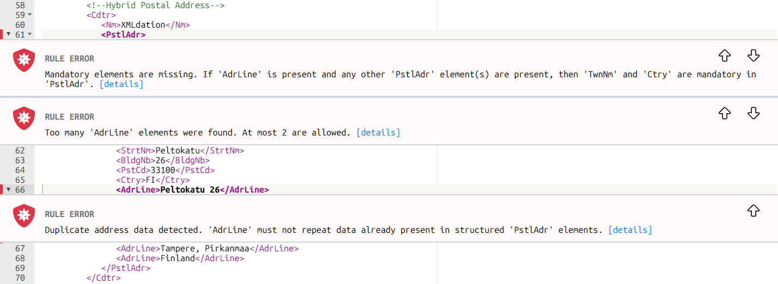The height and width of the screenshot is (284, 778).
Task: Go to next error from the mandatory elements message
Action: 753,55
